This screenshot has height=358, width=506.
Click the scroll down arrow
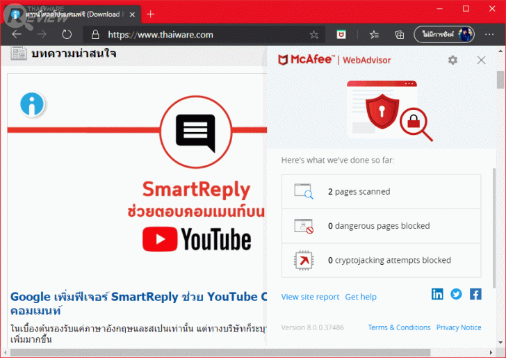(500, 343)
